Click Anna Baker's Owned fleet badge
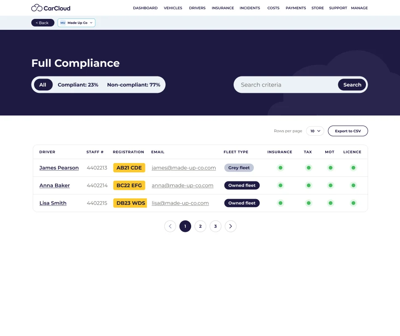This screenshot has width=400, height=336. point(242,185)
